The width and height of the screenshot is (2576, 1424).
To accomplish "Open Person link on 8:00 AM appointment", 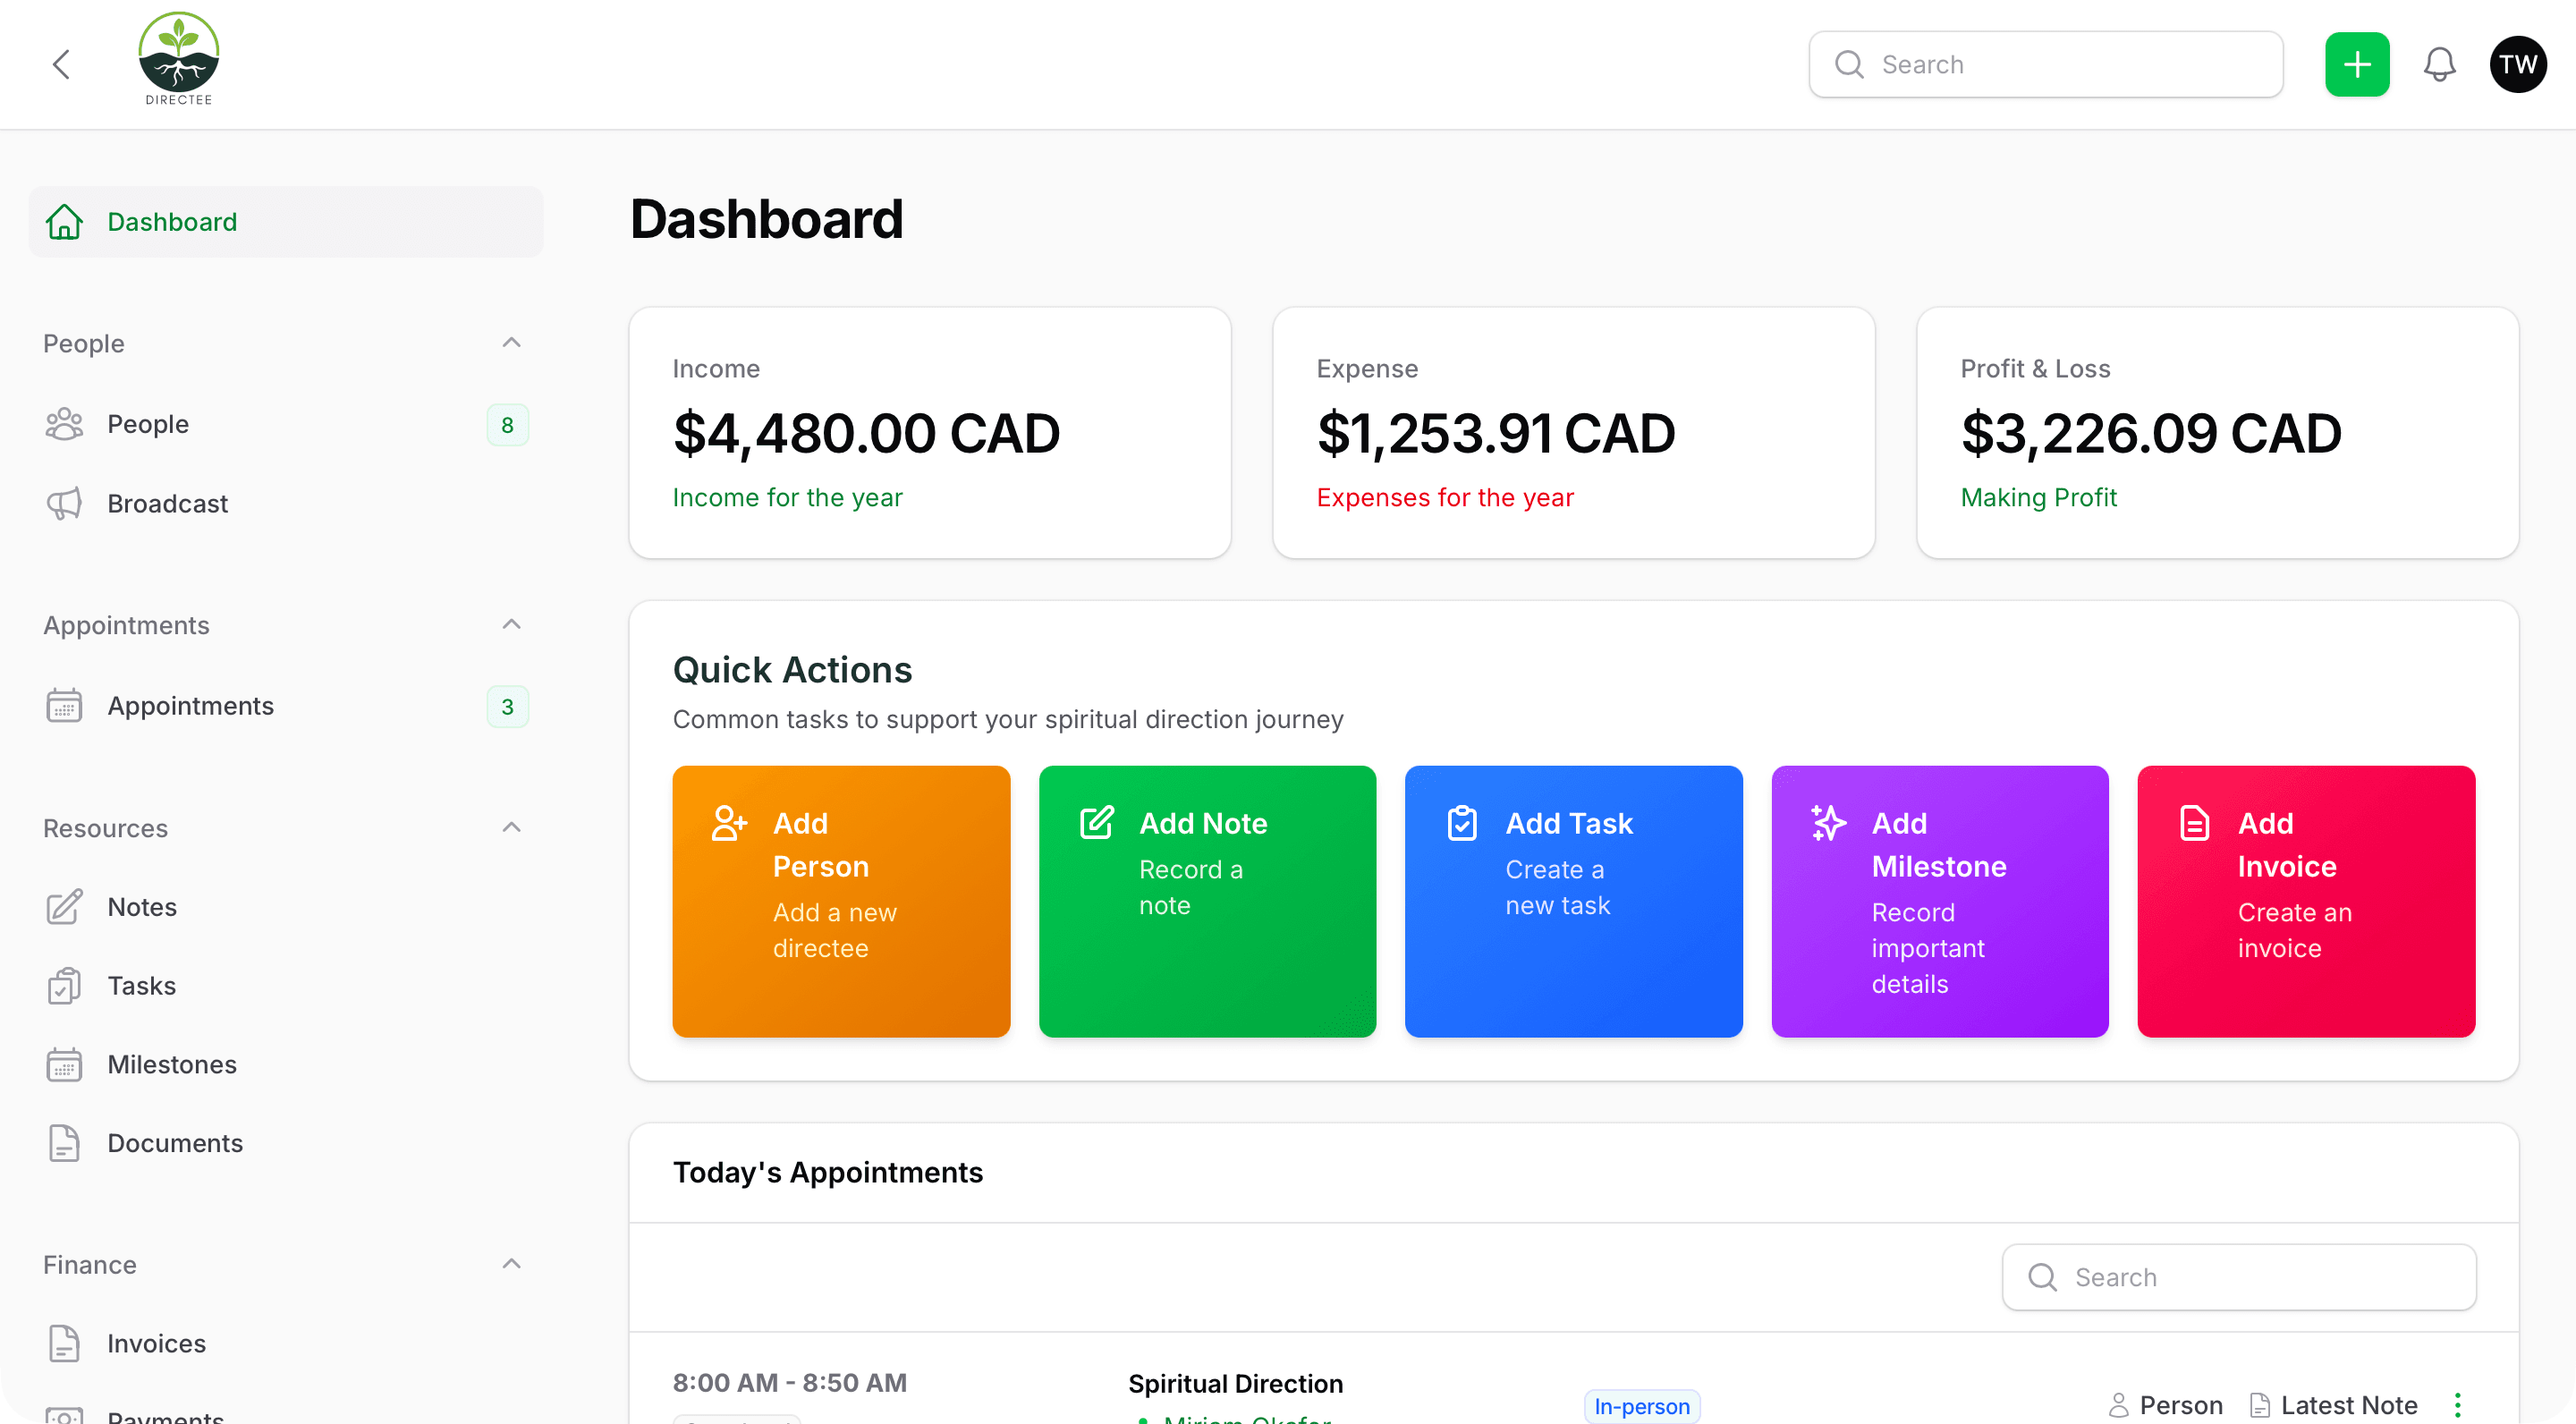I will coord(2165,1406).
